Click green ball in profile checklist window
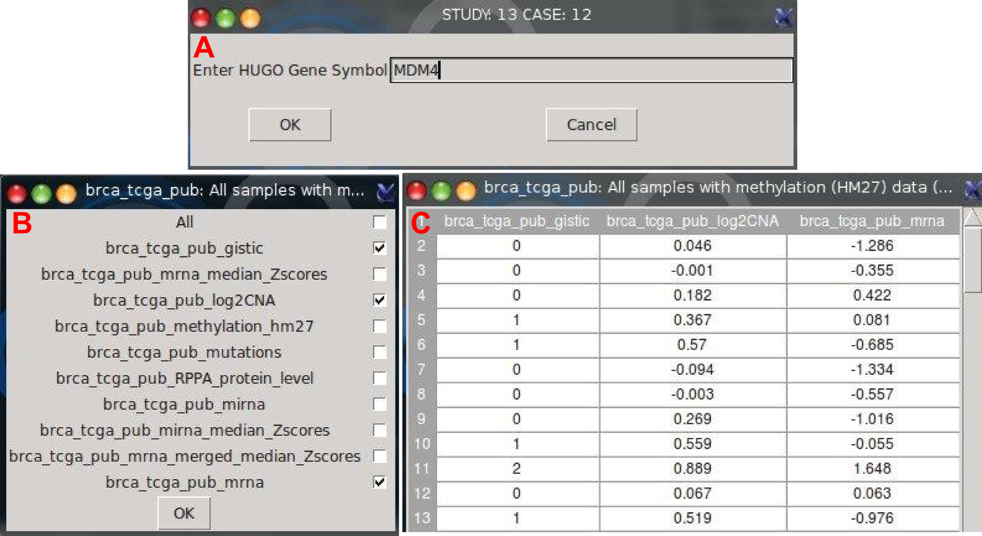The height and width of the screenshot is (536, 982). [x=42, y=193]
